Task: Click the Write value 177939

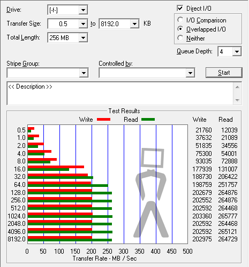Action: click(x=202, y=169)
